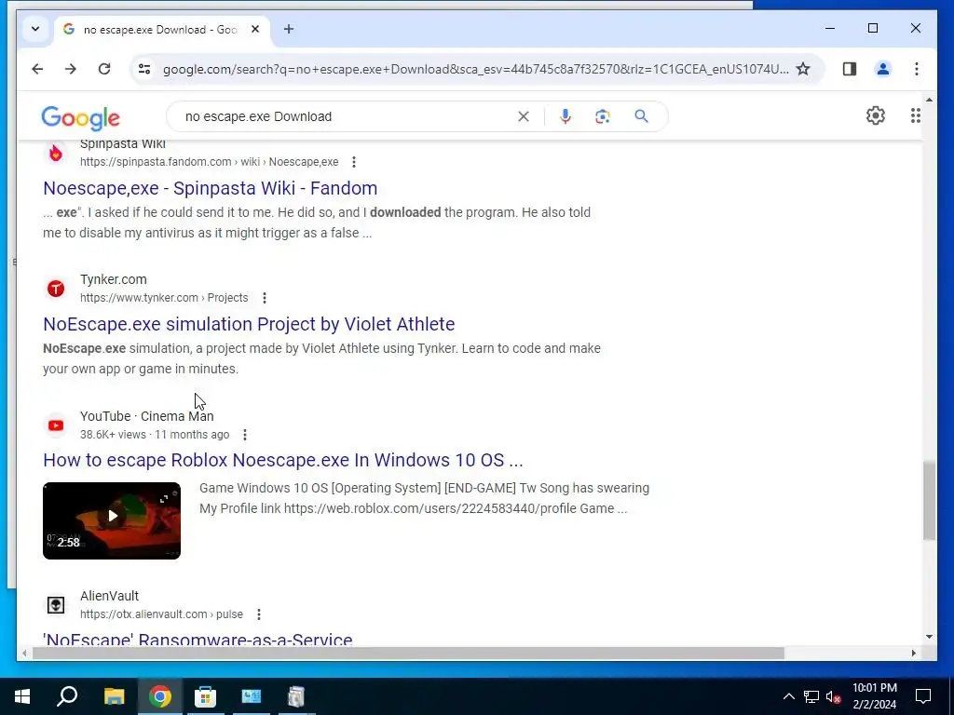
Task: Close the 'no escape.exe Download' tab
Action: point(255,29)
